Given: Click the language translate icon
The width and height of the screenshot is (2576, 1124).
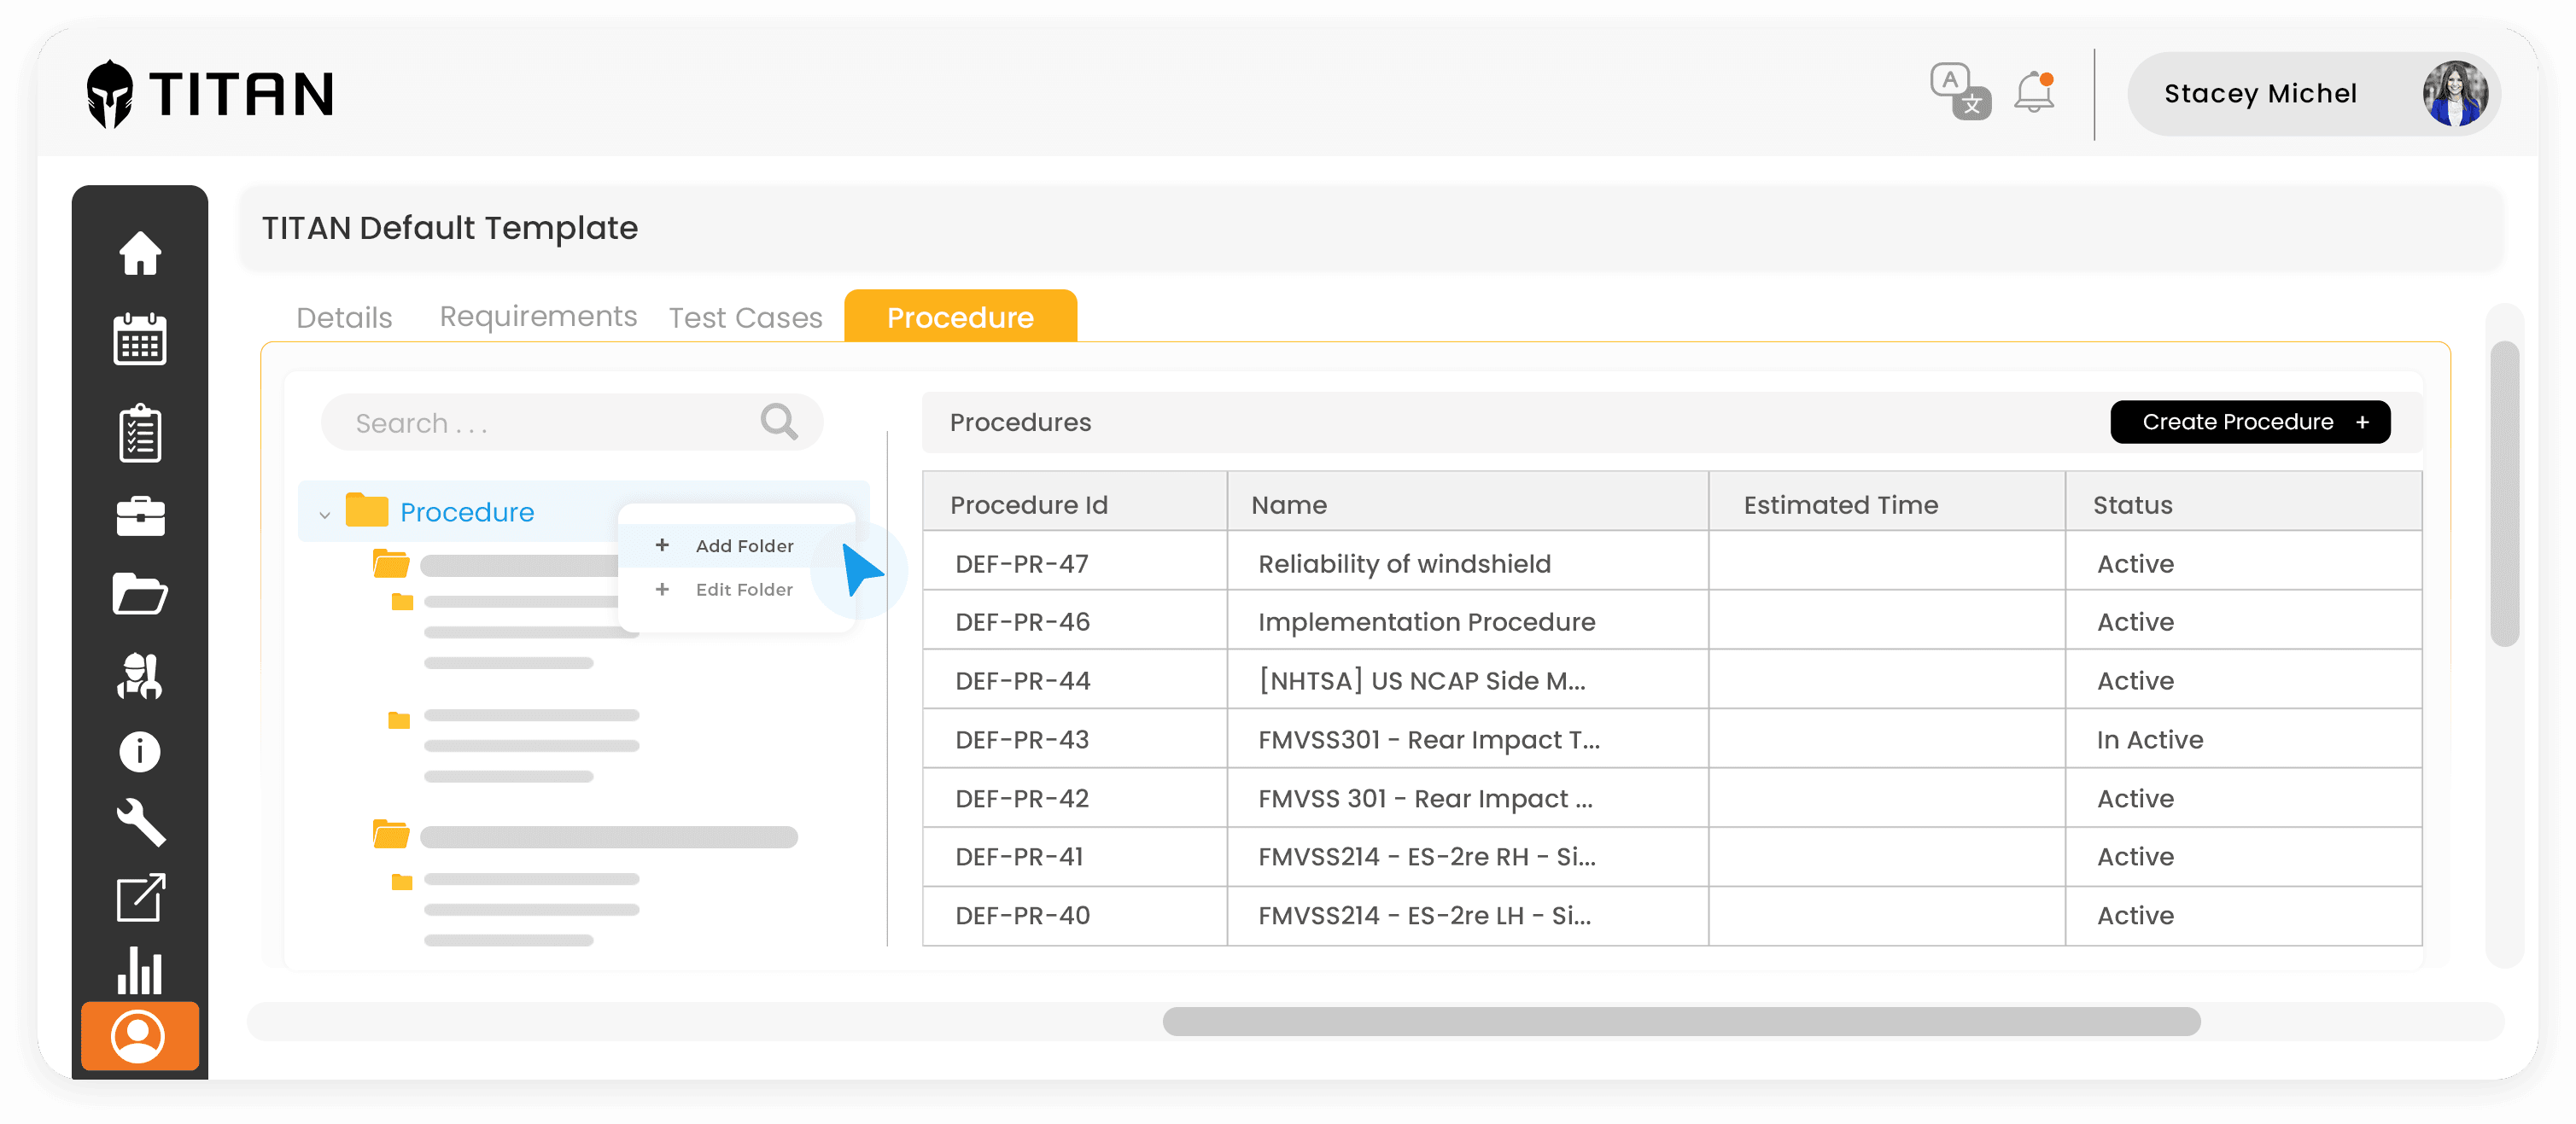Looking at the screenshot, I should (1960, 92).
